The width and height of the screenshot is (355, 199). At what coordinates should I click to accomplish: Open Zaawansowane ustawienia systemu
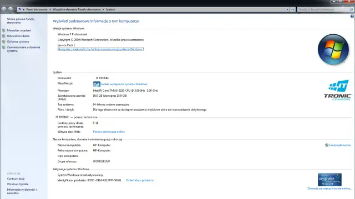click(23, 49)
